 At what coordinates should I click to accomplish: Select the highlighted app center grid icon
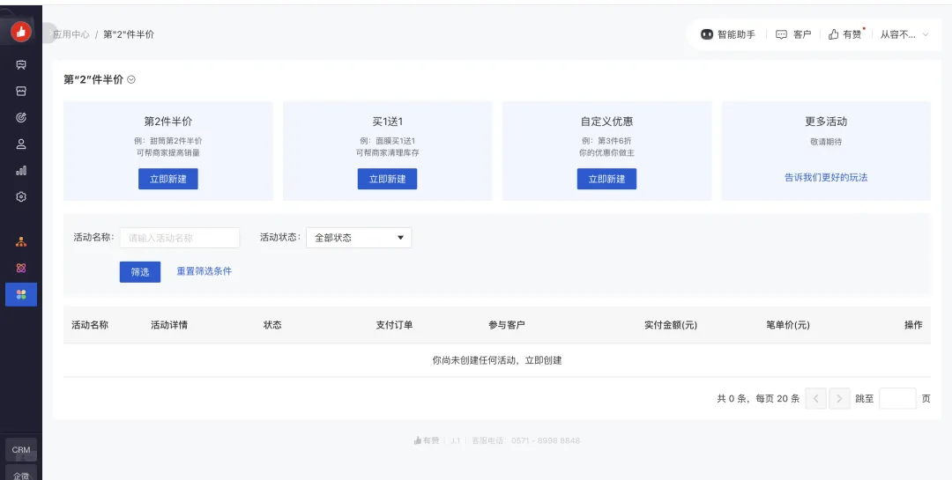tap(21, 294)
